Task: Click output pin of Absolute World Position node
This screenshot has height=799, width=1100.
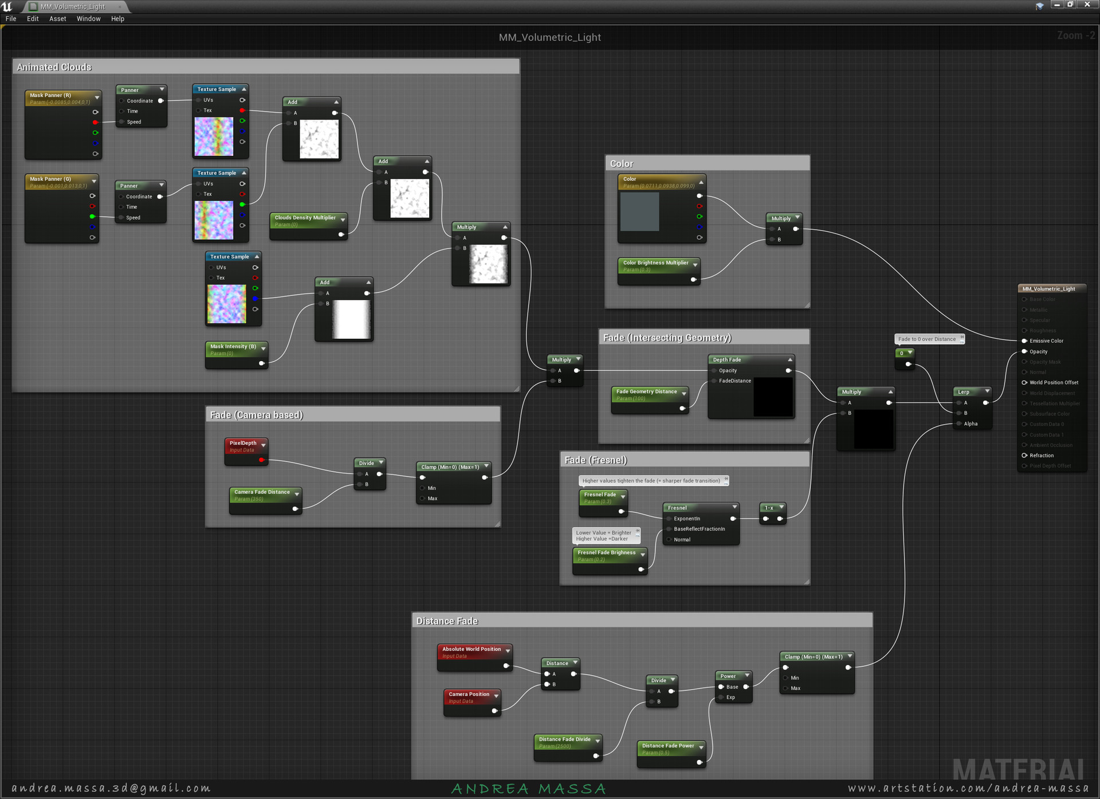Action: point(506,666)
